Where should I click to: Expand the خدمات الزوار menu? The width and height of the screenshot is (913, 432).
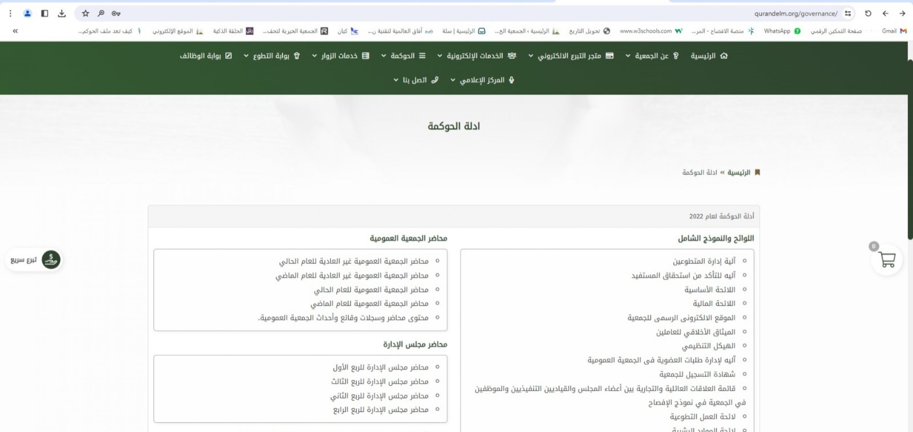pos(341,56)
